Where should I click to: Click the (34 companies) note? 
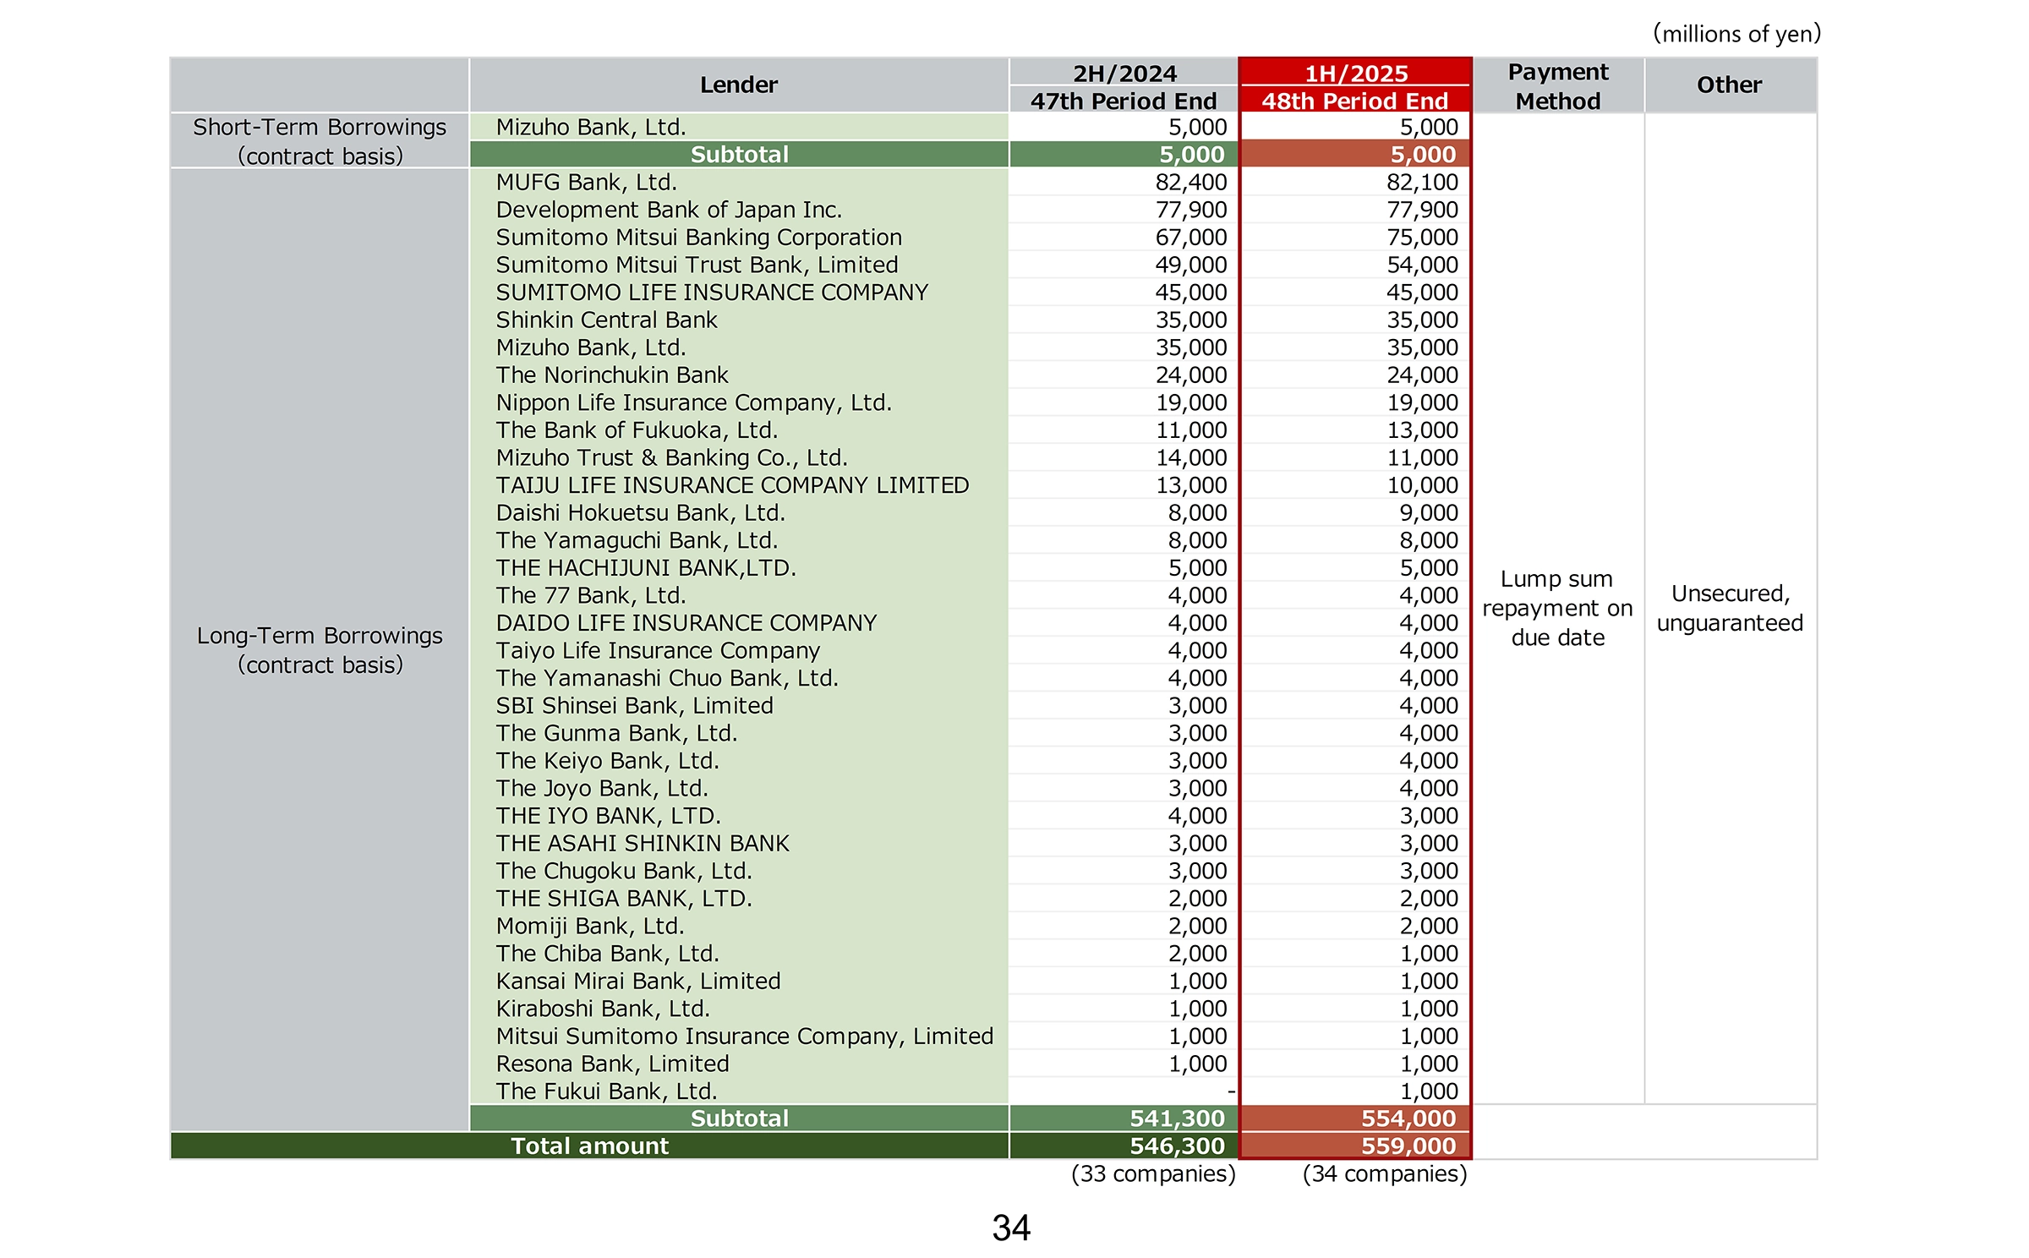tap(1384, 1173)
